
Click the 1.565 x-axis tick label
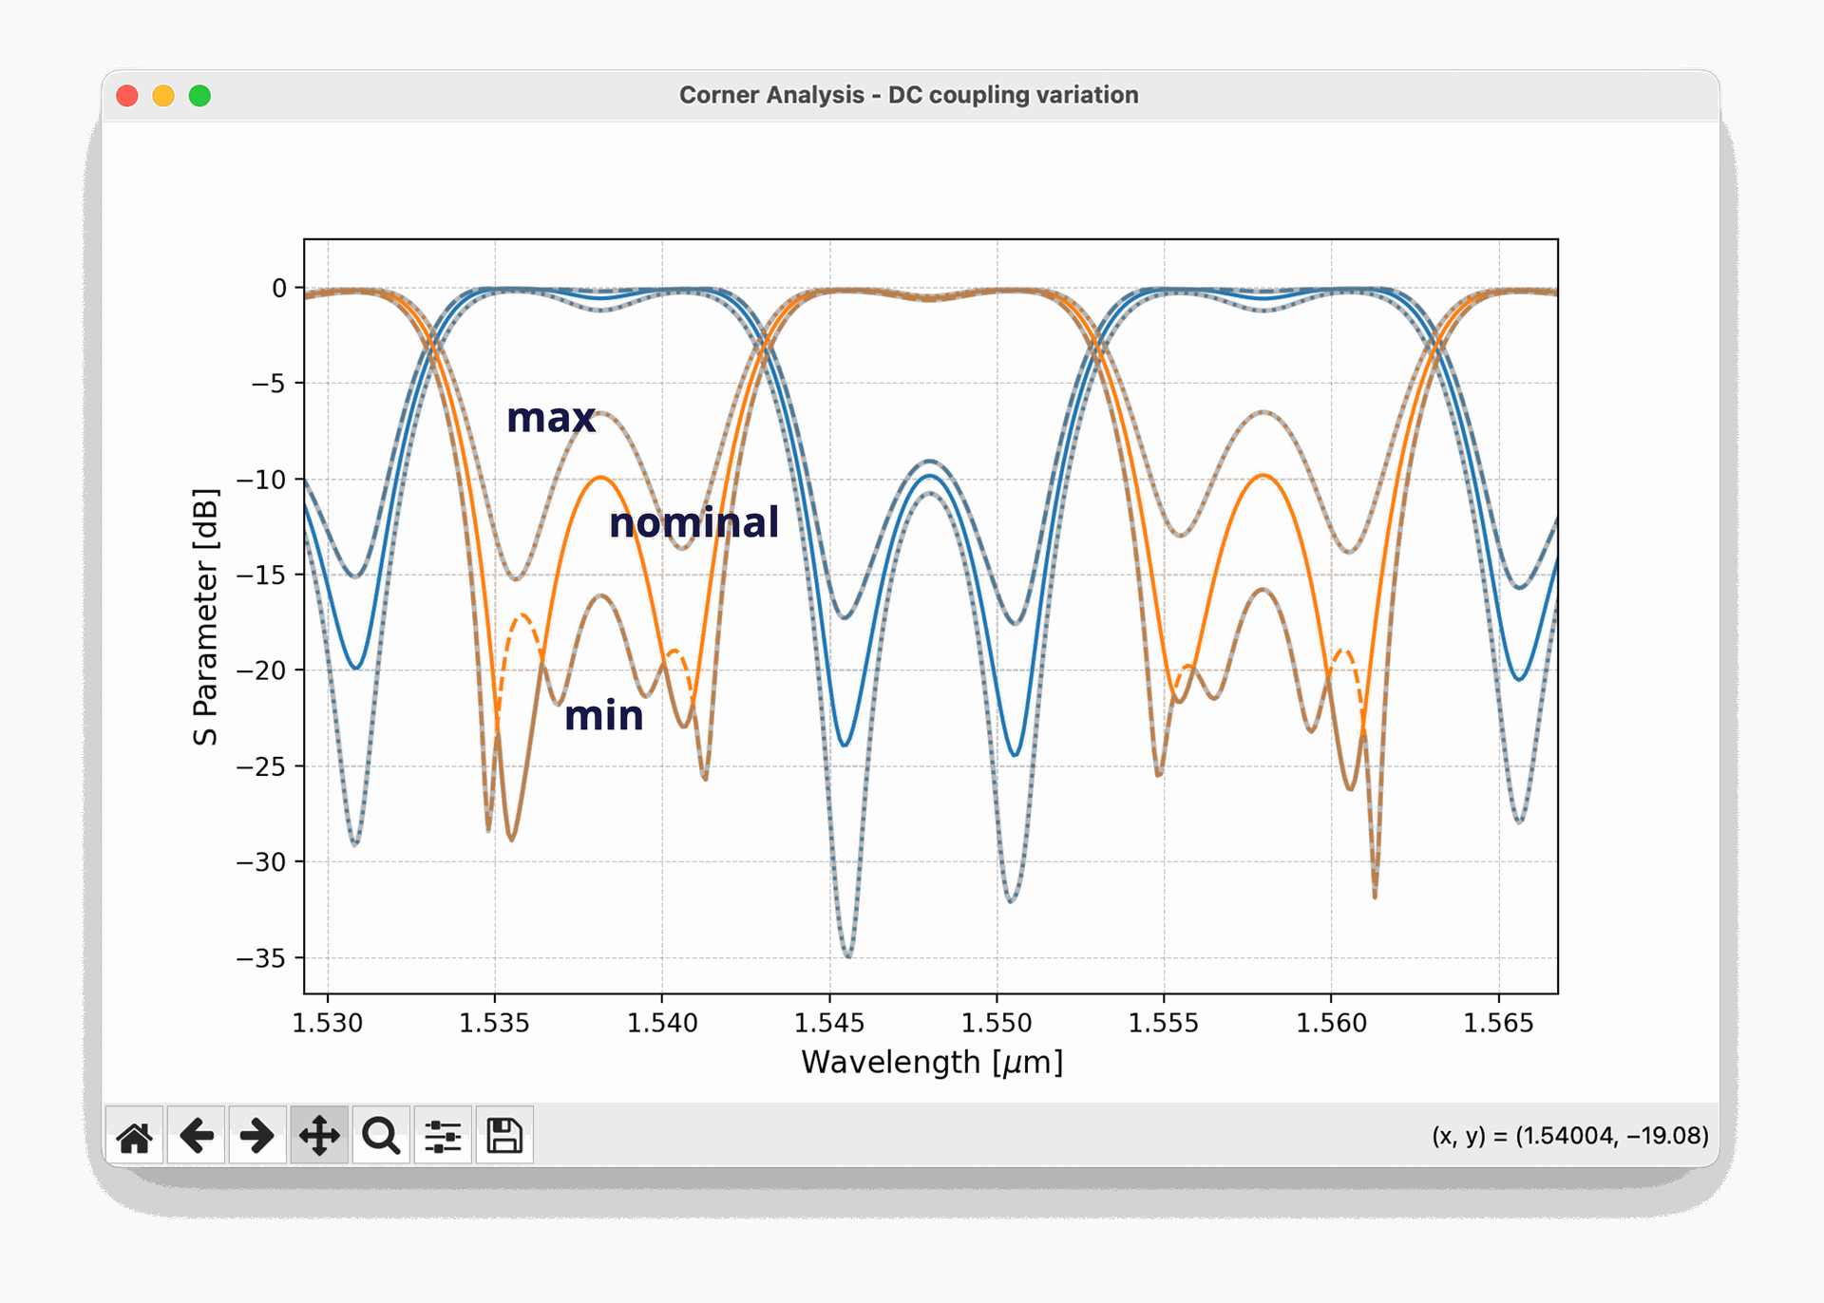(1498, 1023)
